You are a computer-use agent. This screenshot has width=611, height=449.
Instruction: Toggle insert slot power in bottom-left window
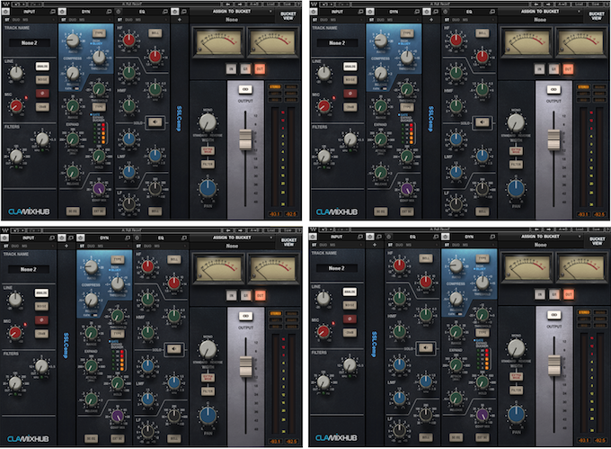(62, 238)
